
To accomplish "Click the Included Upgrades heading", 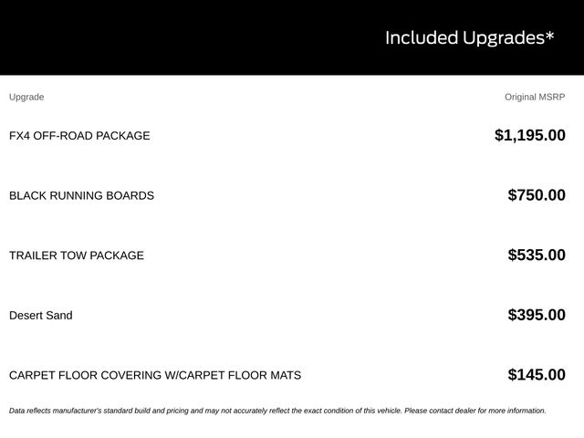I will click(469, 38).
